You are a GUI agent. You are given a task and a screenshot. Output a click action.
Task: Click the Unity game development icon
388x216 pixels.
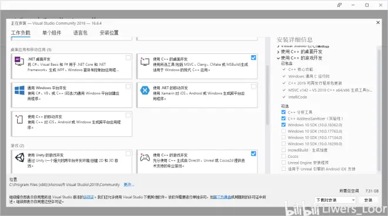tap(19, 157)
